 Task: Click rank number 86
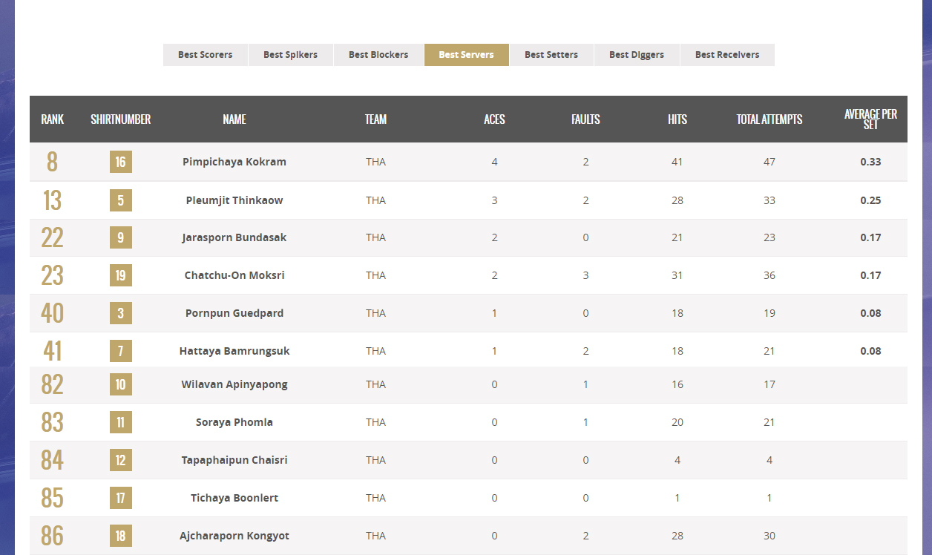pos(52,536)
